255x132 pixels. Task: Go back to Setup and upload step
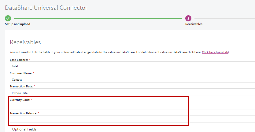tap(17, 24)
